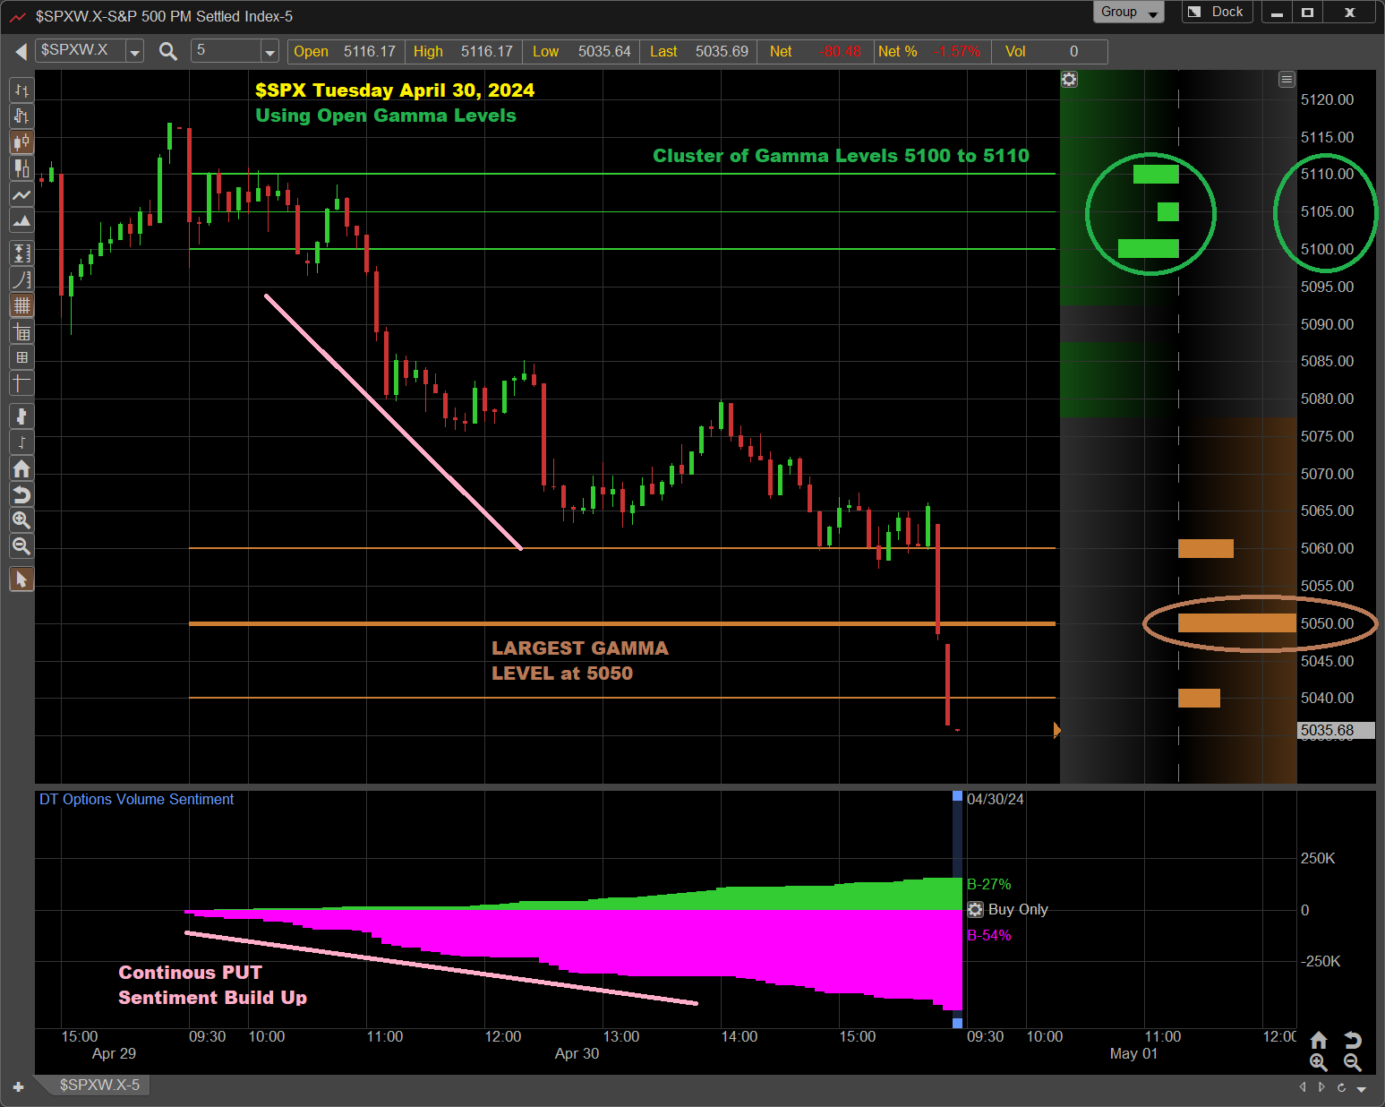This screenshot has width=1385, height=1107.
Task: Reset view with bottom-right home icon
Action: [x=1319, y=1040]
